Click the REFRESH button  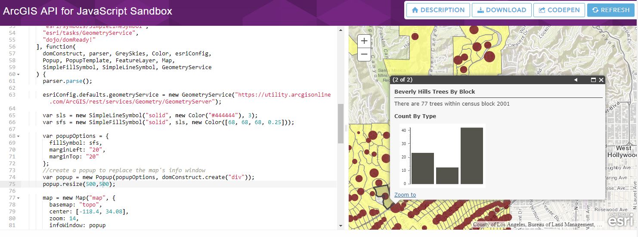click(x=610, y=10)
